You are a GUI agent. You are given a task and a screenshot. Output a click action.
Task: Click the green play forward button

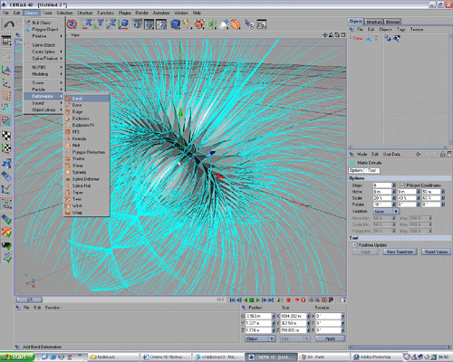[x=257, y=300]
